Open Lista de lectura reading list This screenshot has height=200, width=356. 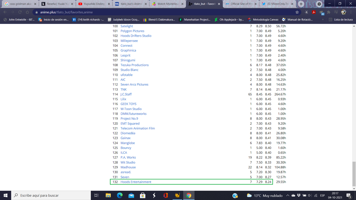(x=341, y=20)
